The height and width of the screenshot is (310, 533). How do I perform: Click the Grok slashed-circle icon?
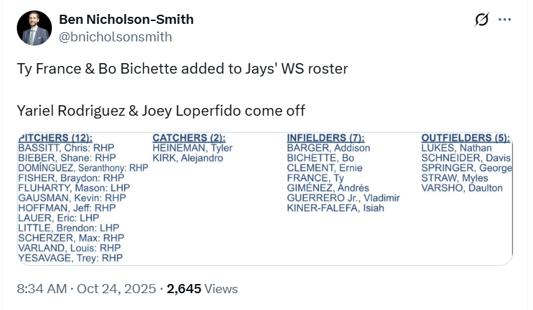click(481, 20)
